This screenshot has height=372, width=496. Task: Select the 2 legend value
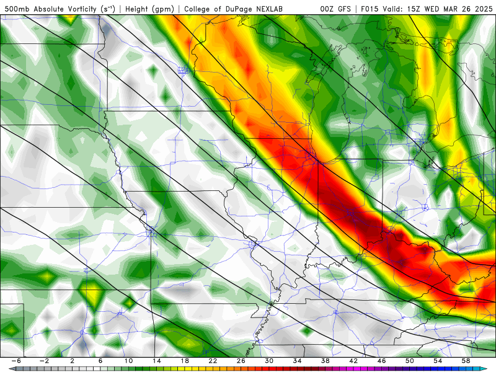pyautogui.click(x=72, y=361)
